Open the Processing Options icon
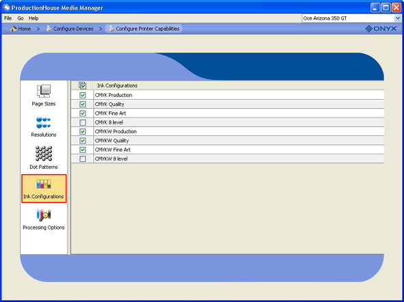This screenshot has width=404, height=302. pos(44,215)
